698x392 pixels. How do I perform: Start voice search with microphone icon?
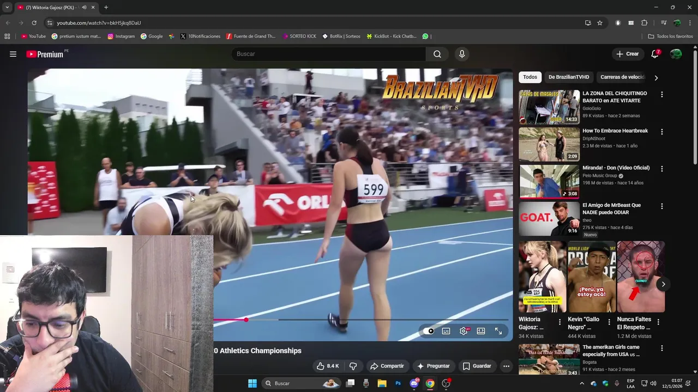[x=462, y=54]
